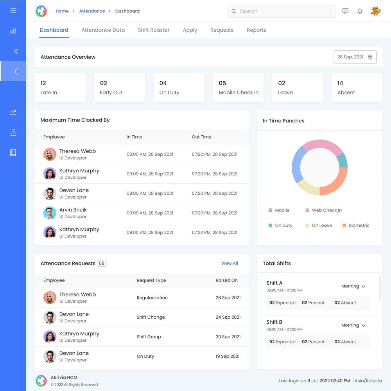Switch to the Dashboard tab
The width and height of the screenshot is (391, 391).
(54, 30)
